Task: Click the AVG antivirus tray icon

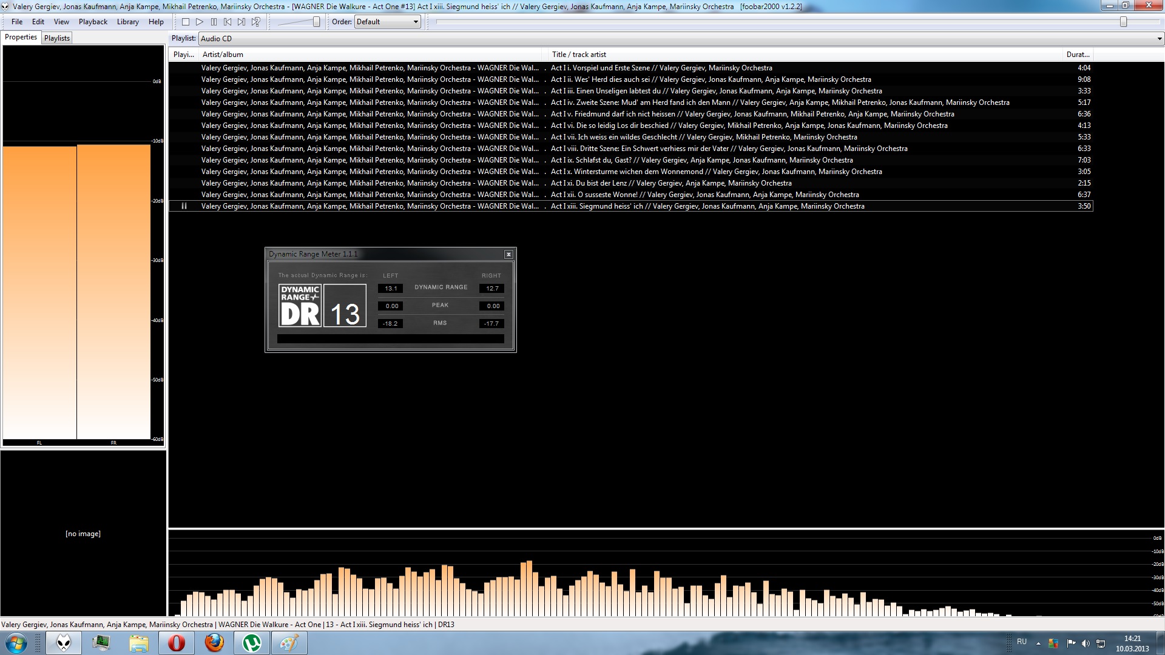Action: [1053, 643]
